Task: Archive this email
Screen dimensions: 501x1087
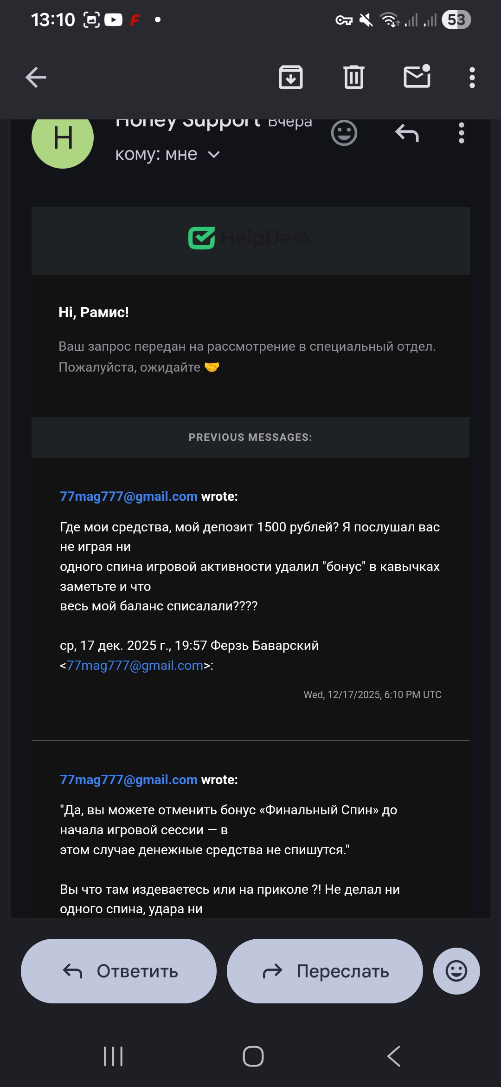Action: 291,78
